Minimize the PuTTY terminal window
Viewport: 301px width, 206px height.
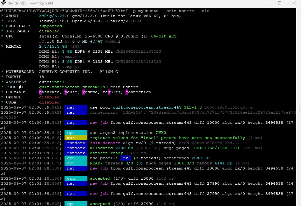click(265, 3)
